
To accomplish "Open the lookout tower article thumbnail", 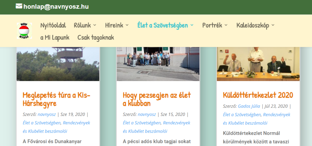I will coord(58,64).
